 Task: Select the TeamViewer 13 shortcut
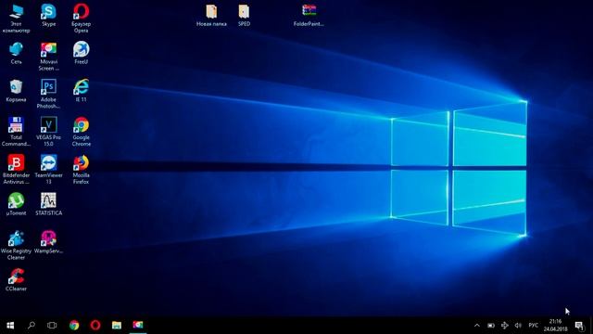pos(48,170)
